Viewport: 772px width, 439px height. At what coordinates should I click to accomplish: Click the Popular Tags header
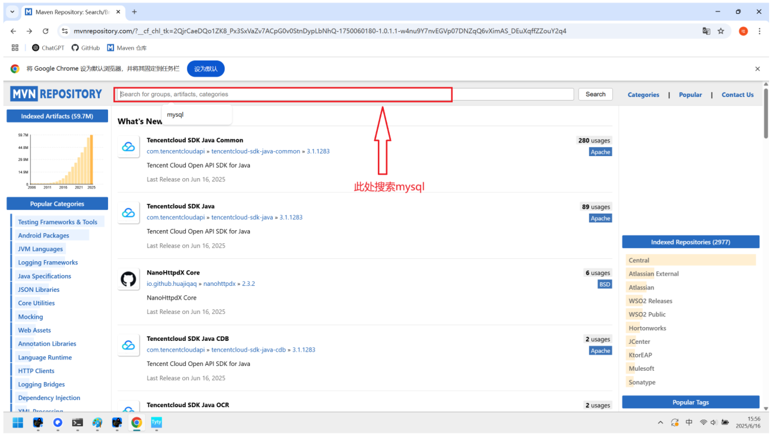690,402
